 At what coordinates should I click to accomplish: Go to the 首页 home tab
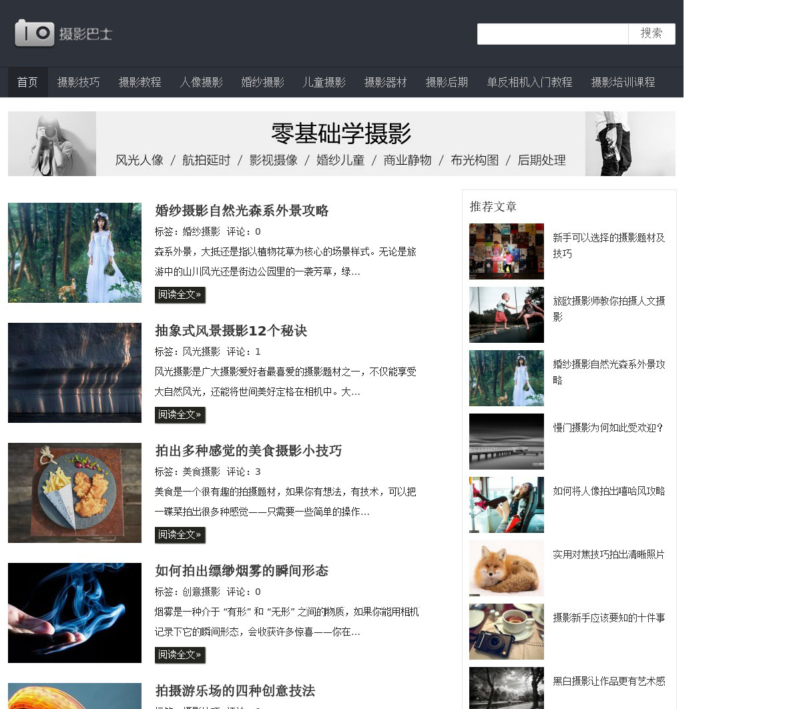(27, 83)
